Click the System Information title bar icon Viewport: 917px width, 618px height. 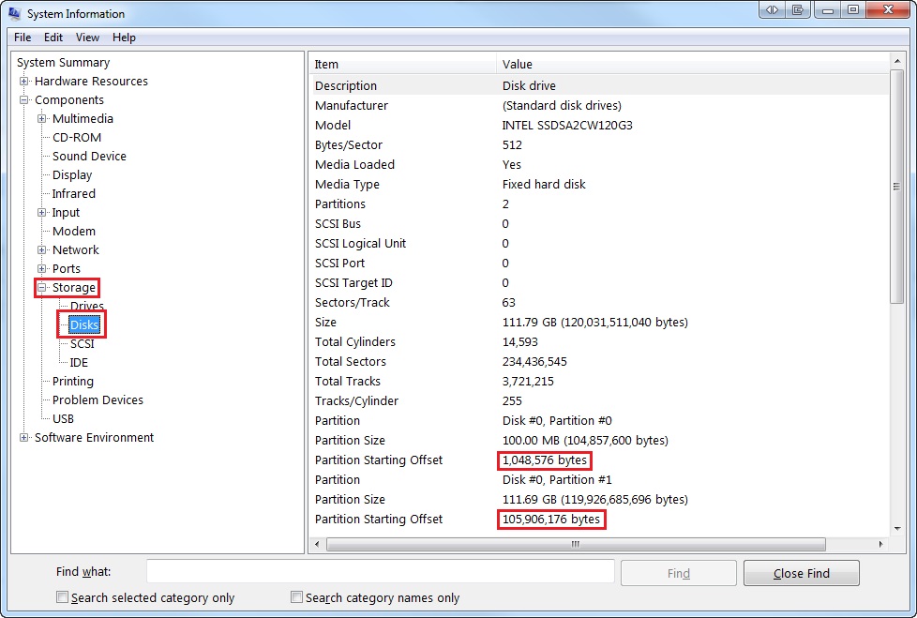point(15,13)
